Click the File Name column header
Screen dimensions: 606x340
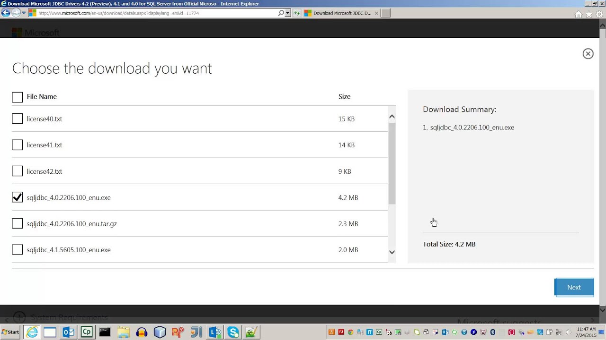(42, 96)
